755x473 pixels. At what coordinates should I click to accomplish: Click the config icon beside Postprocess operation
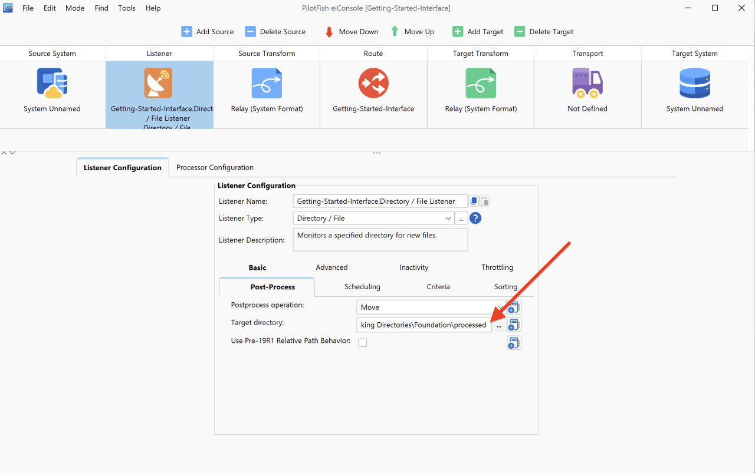tap(514, 307)
